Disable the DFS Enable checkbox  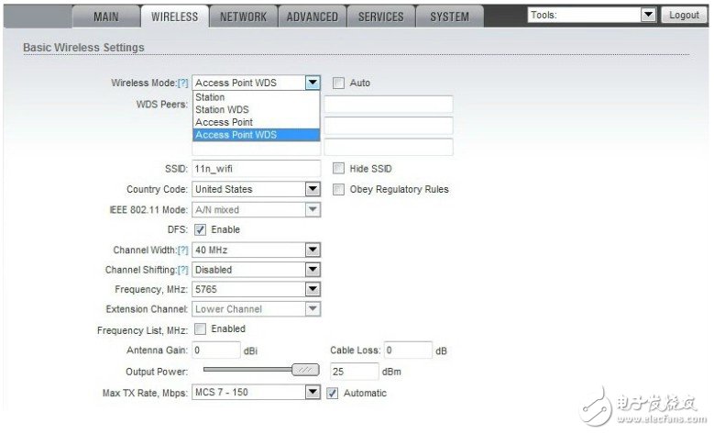[200, 229]
